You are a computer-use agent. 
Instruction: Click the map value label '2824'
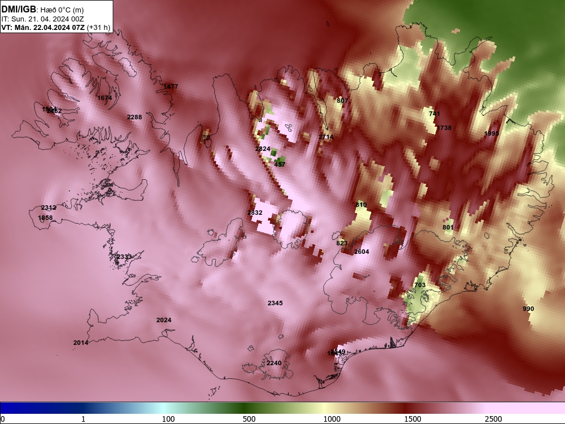pos(263,149)
